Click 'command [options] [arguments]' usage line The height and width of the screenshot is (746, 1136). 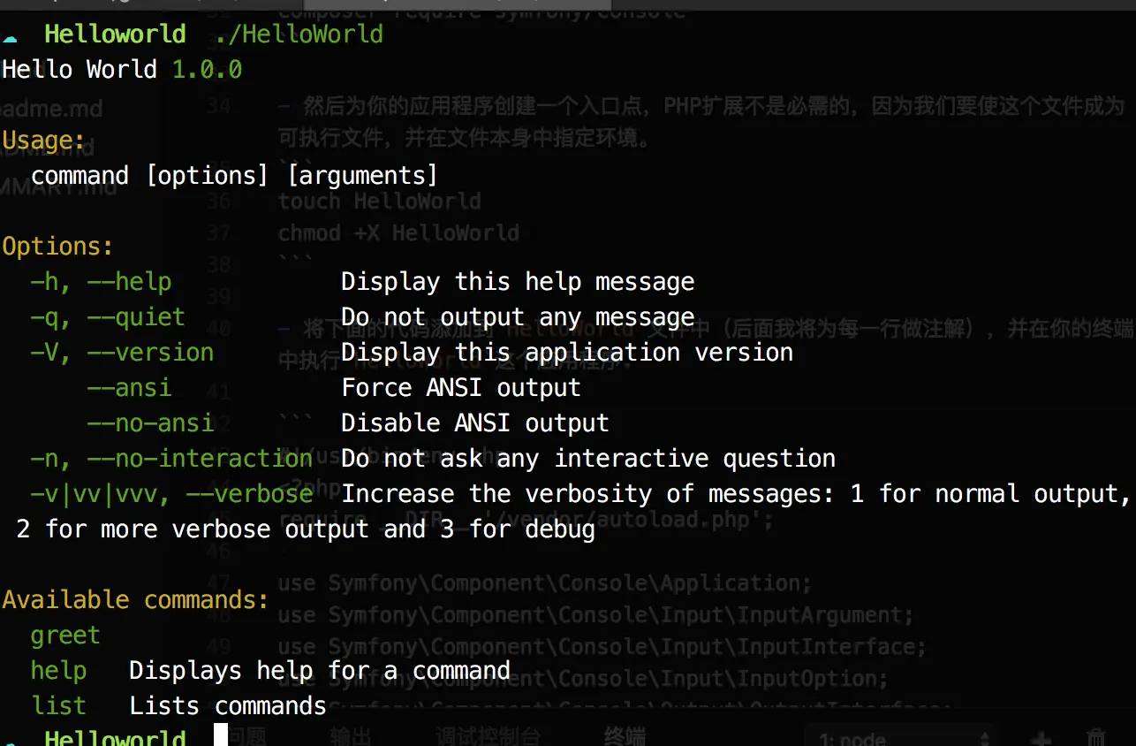234,176
